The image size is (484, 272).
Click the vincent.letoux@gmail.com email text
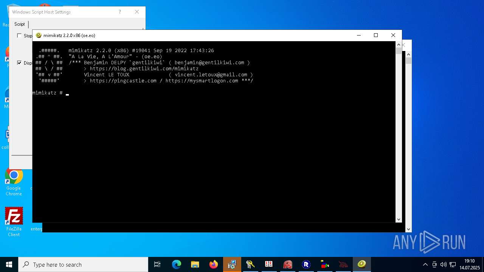click(x=211, y=75)
